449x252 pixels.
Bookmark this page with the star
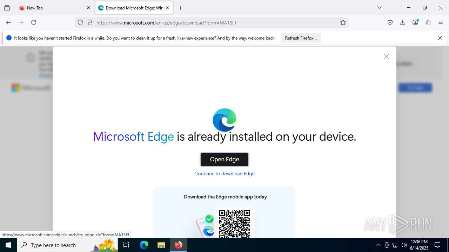coord(343,22)
